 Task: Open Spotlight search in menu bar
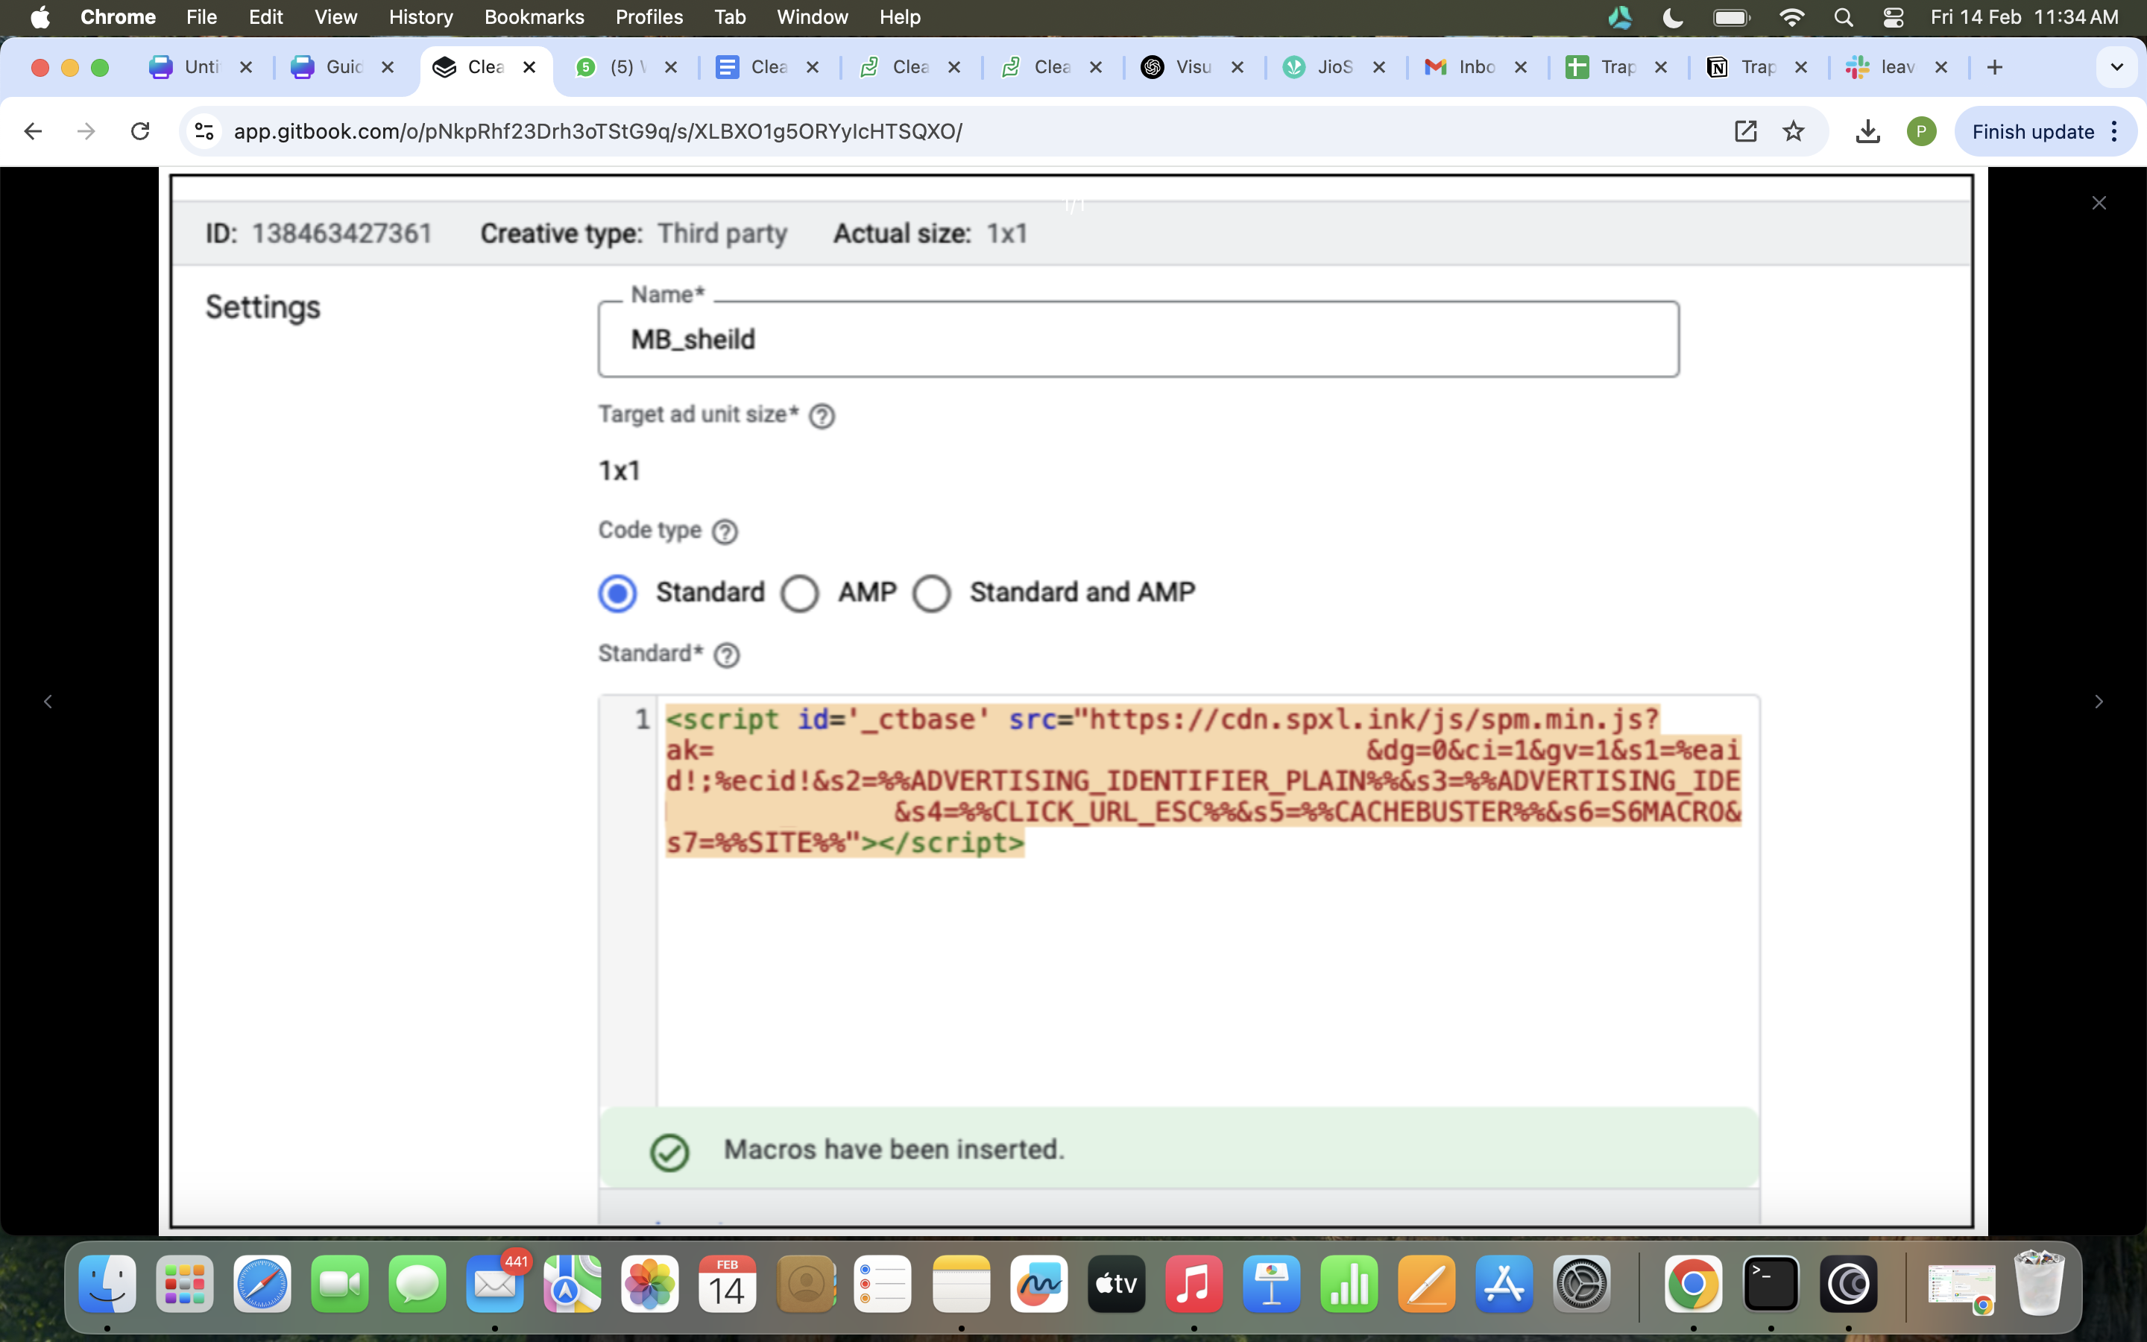tap(1843, 17)
